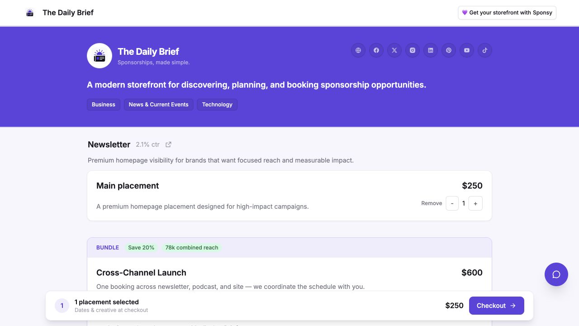
Task: Decrease Main placement quantity with minus
Action: 452,203
